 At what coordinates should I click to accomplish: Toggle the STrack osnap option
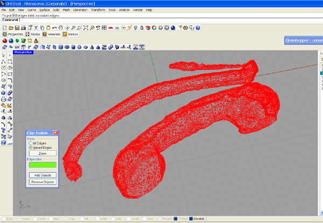click(175, 219)
